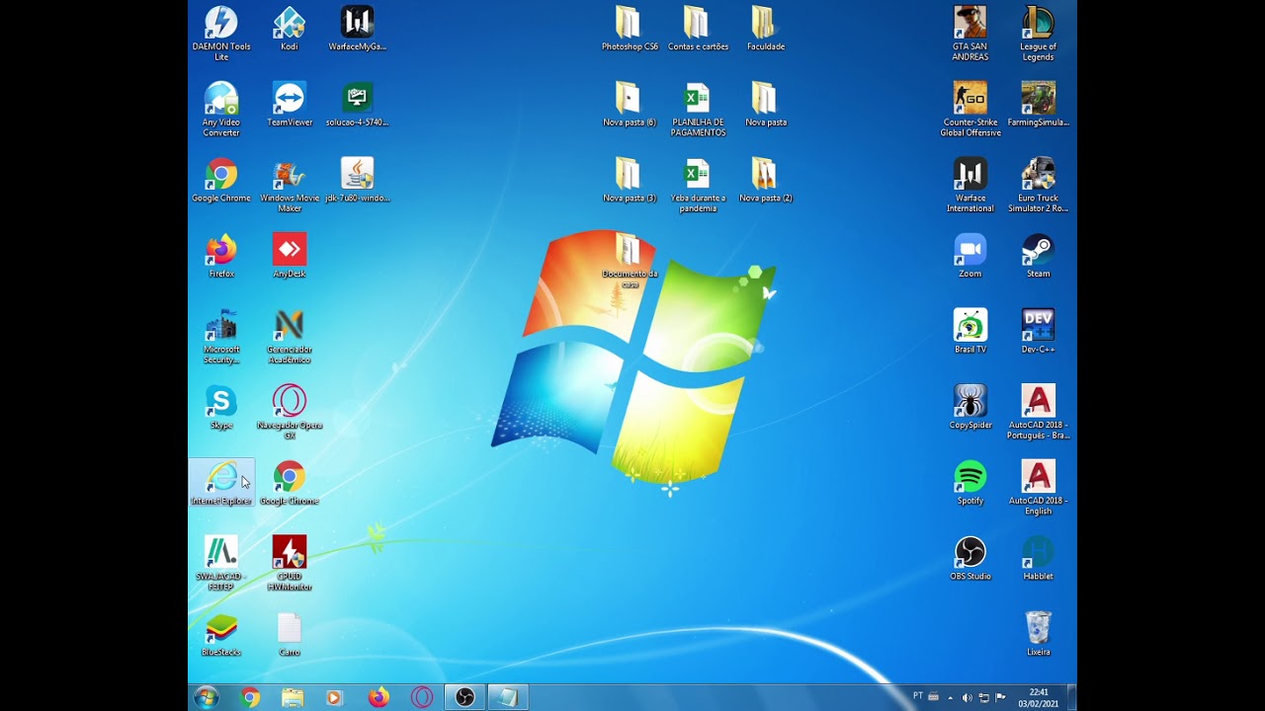Launch Steam from the desktop

(1038, 255)
